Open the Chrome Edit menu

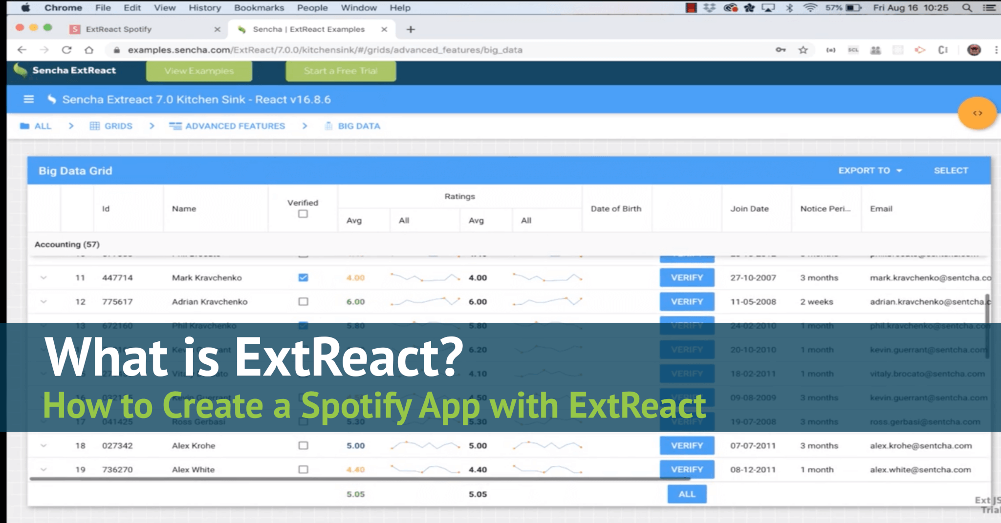tap(132, 8)
